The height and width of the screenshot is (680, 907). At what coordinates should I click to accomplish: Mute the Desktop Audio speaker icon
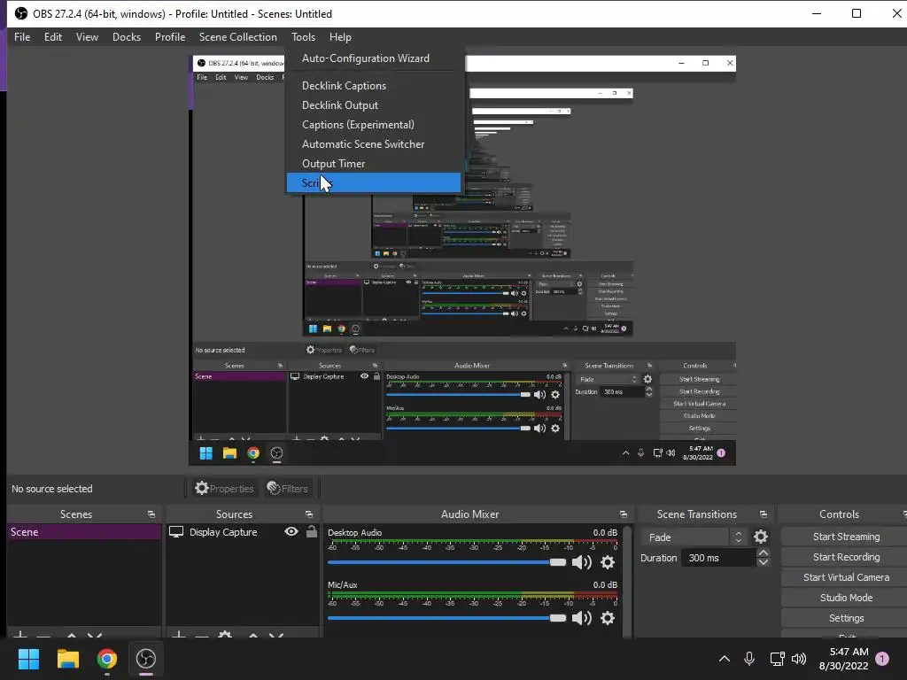581,562
